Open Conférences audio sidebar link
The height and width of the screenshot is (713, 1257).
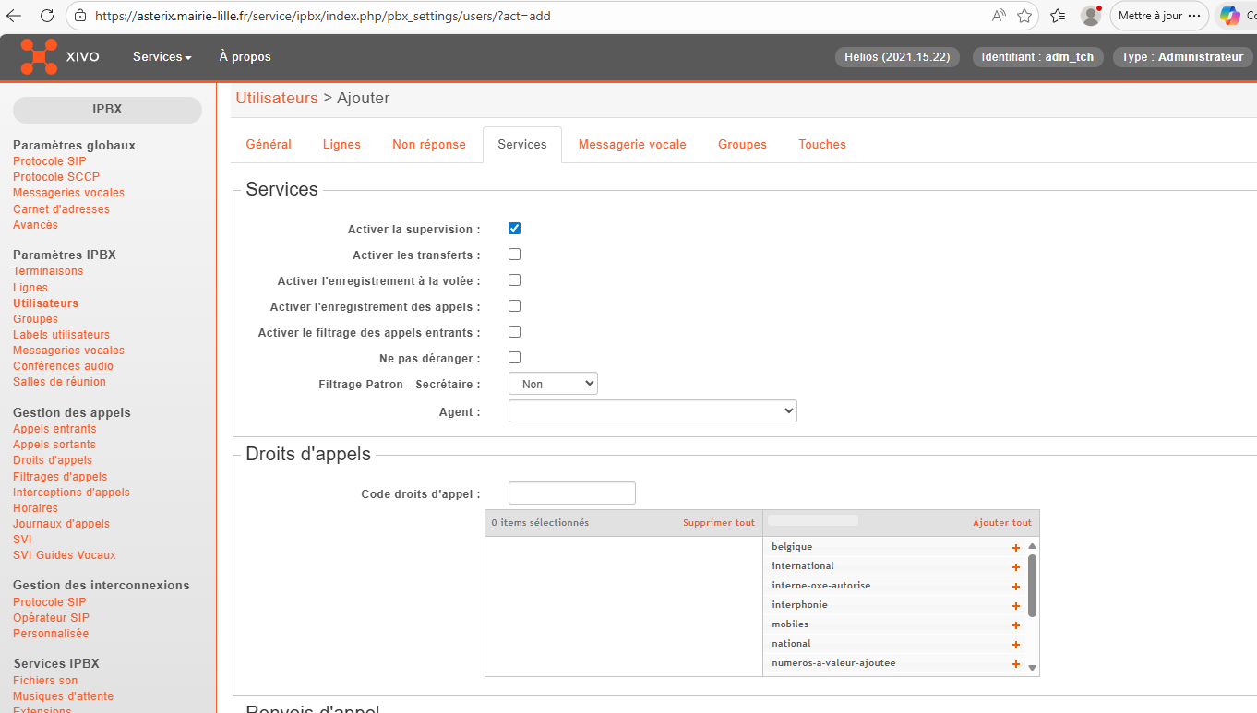pyautogui.click(x=63, y=366)
